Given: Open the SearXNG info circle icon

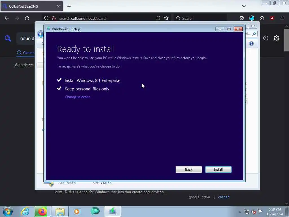Looking at the screenshot, I should 266,38.
